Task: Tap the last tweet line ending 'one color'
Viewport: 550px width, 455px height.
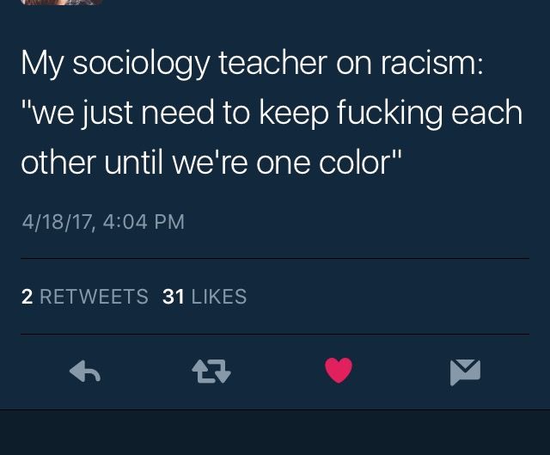Action: (211, 163)
